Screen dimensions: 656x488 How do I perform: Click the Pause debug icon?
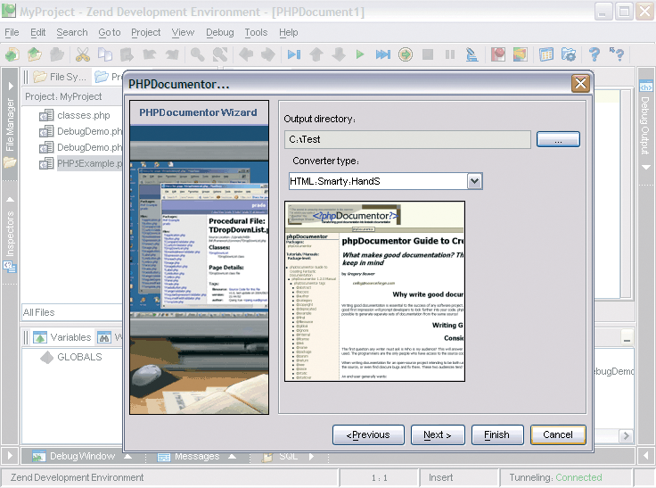450,54
